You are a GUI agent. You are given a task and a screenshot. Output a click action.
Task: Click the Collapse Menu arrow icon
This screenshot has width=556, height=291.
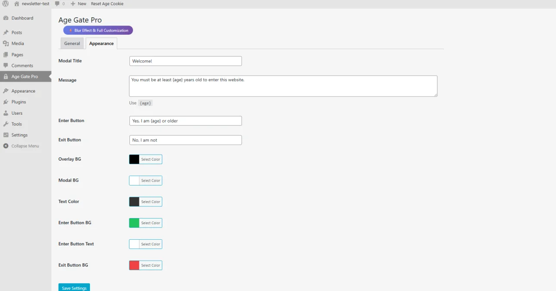click(6, 146)
